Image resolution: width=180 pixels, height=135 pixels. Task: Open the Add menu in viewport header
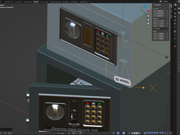point(5,133)
